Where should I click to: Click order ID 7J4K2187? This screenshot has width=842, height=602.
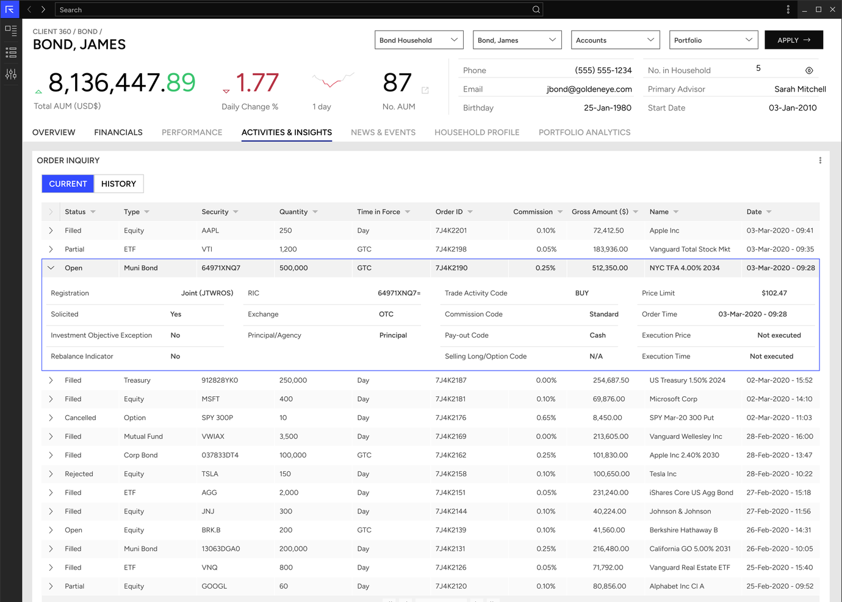451,380
